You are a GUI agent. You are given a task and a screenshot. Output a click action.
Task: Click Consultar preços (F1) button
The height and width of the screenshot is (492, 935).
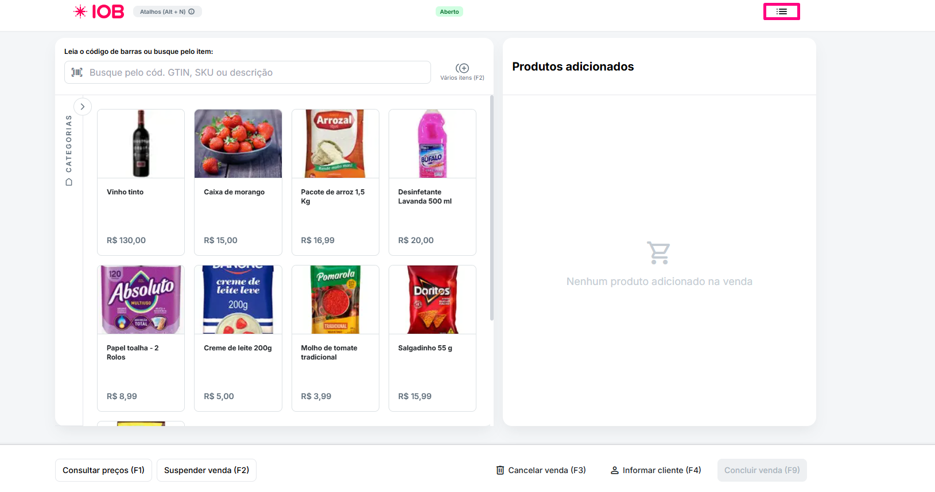pos(103,470)
